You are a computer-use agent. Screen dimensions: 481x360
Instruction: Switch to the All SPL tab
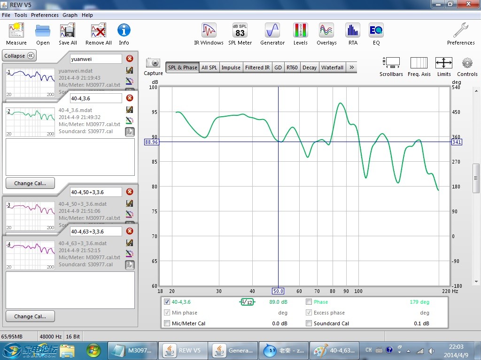coord(209,67)
